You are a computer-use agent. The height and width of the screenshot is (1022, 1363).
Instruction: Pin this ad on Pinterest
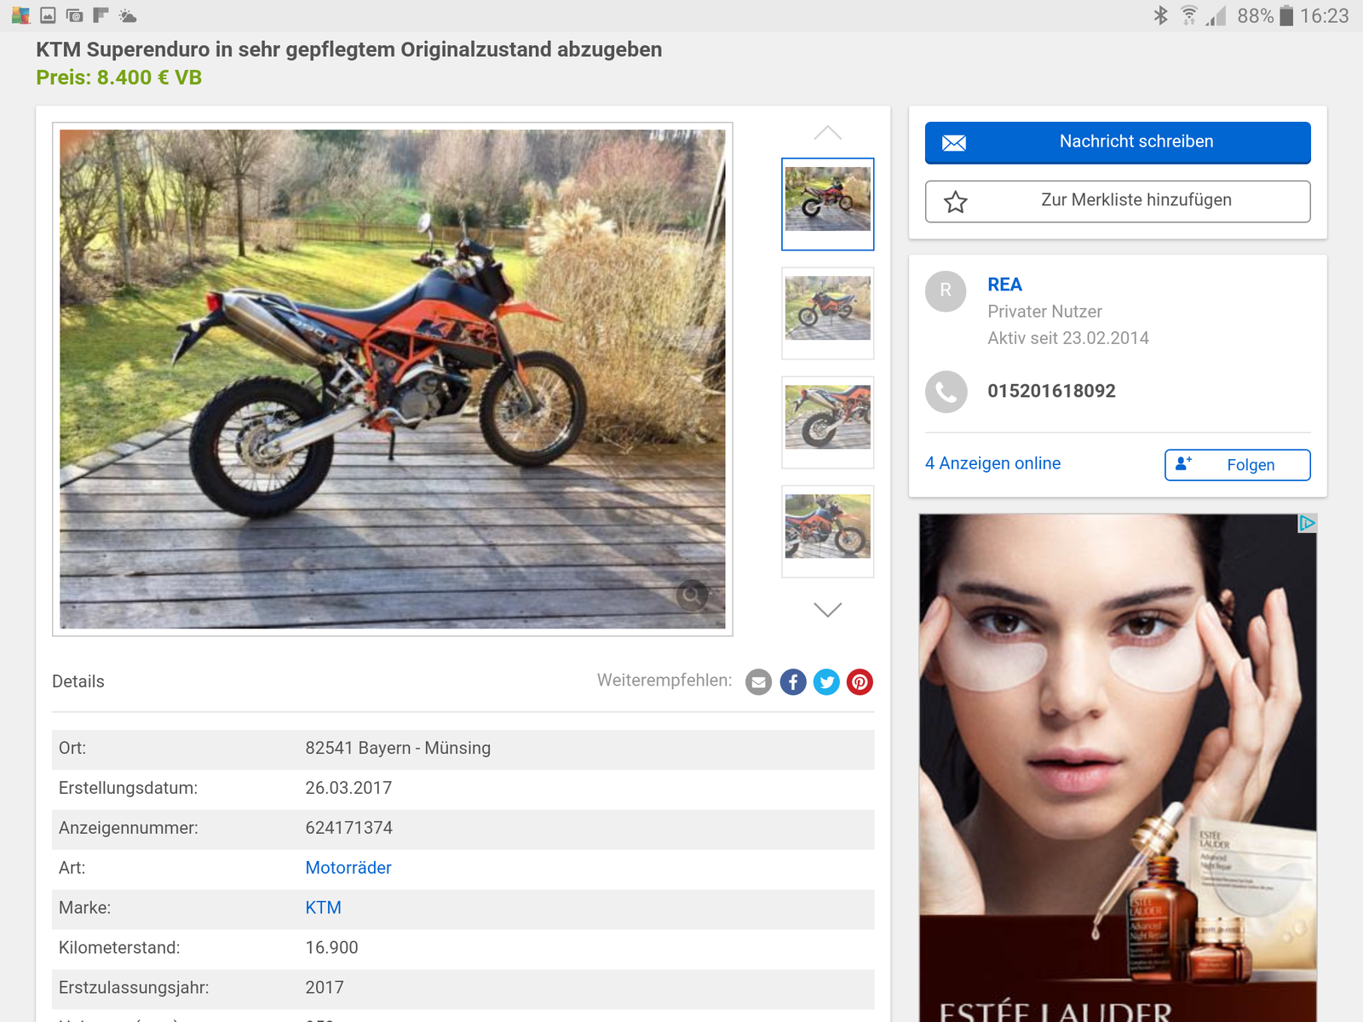pyautogui.click(x=860, y=682)
